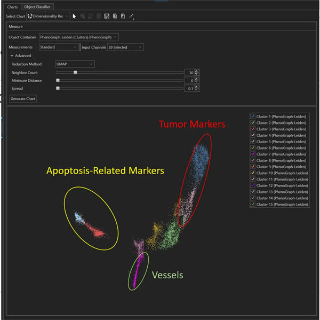The image size is (320, 320).
Task: Click the magnifier zoom tool icon
Action: [83, 16]
